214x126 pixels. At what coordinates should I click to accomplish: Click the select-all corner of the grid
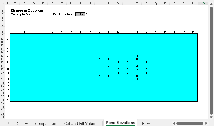3,3
